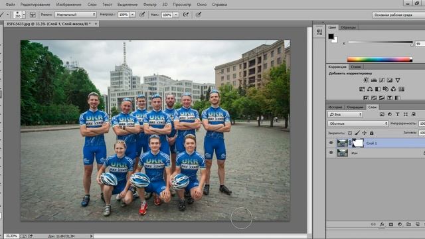Filter layers by type (T) icon
425x239 pixels.
coord(397,114)
